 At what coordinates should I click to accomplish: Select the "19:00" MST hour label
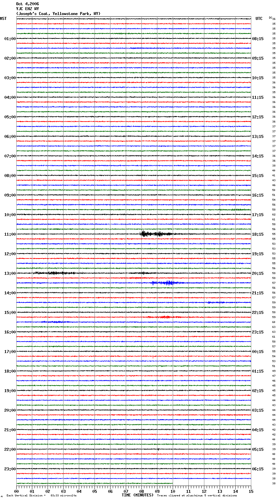click(x=10, y=391)
